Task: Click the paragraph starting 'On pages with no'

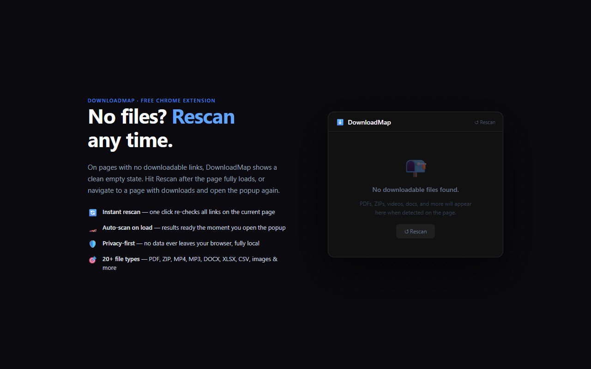Action: point(184,179)
